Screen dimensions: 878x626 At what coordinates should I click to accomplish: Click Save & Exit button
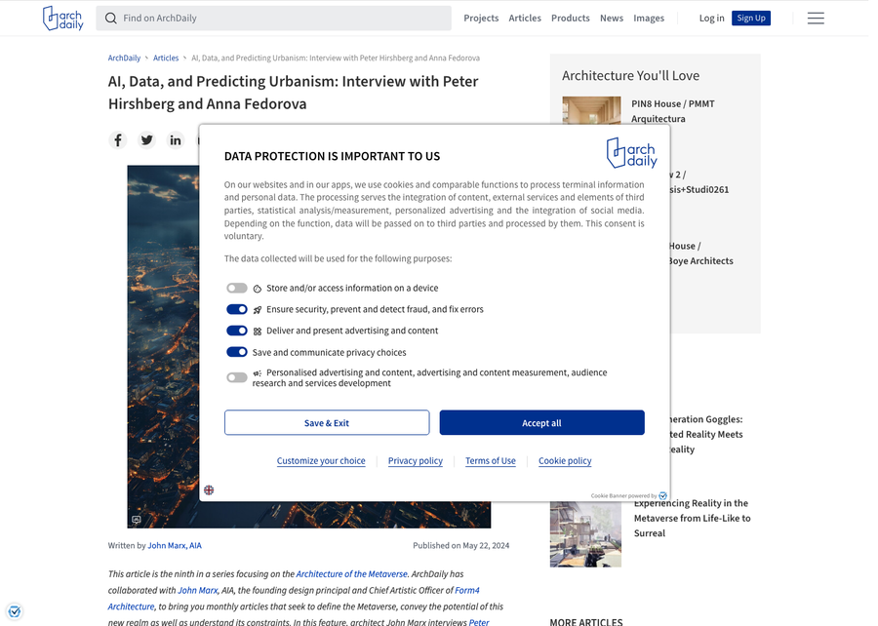[327, 422]
